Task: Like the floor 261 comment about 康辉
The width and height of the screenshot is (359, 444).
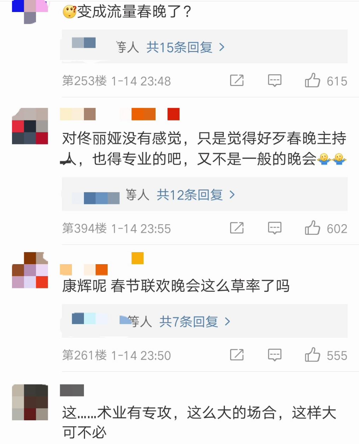Action: pyautogui.click(x=312, y=355)
